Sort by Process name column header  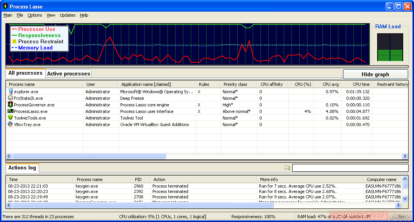44,84
